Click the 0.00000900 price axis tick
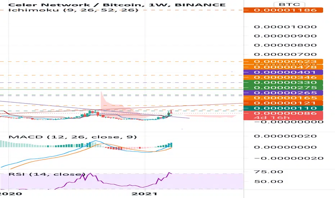 click(x=285, y=36)
